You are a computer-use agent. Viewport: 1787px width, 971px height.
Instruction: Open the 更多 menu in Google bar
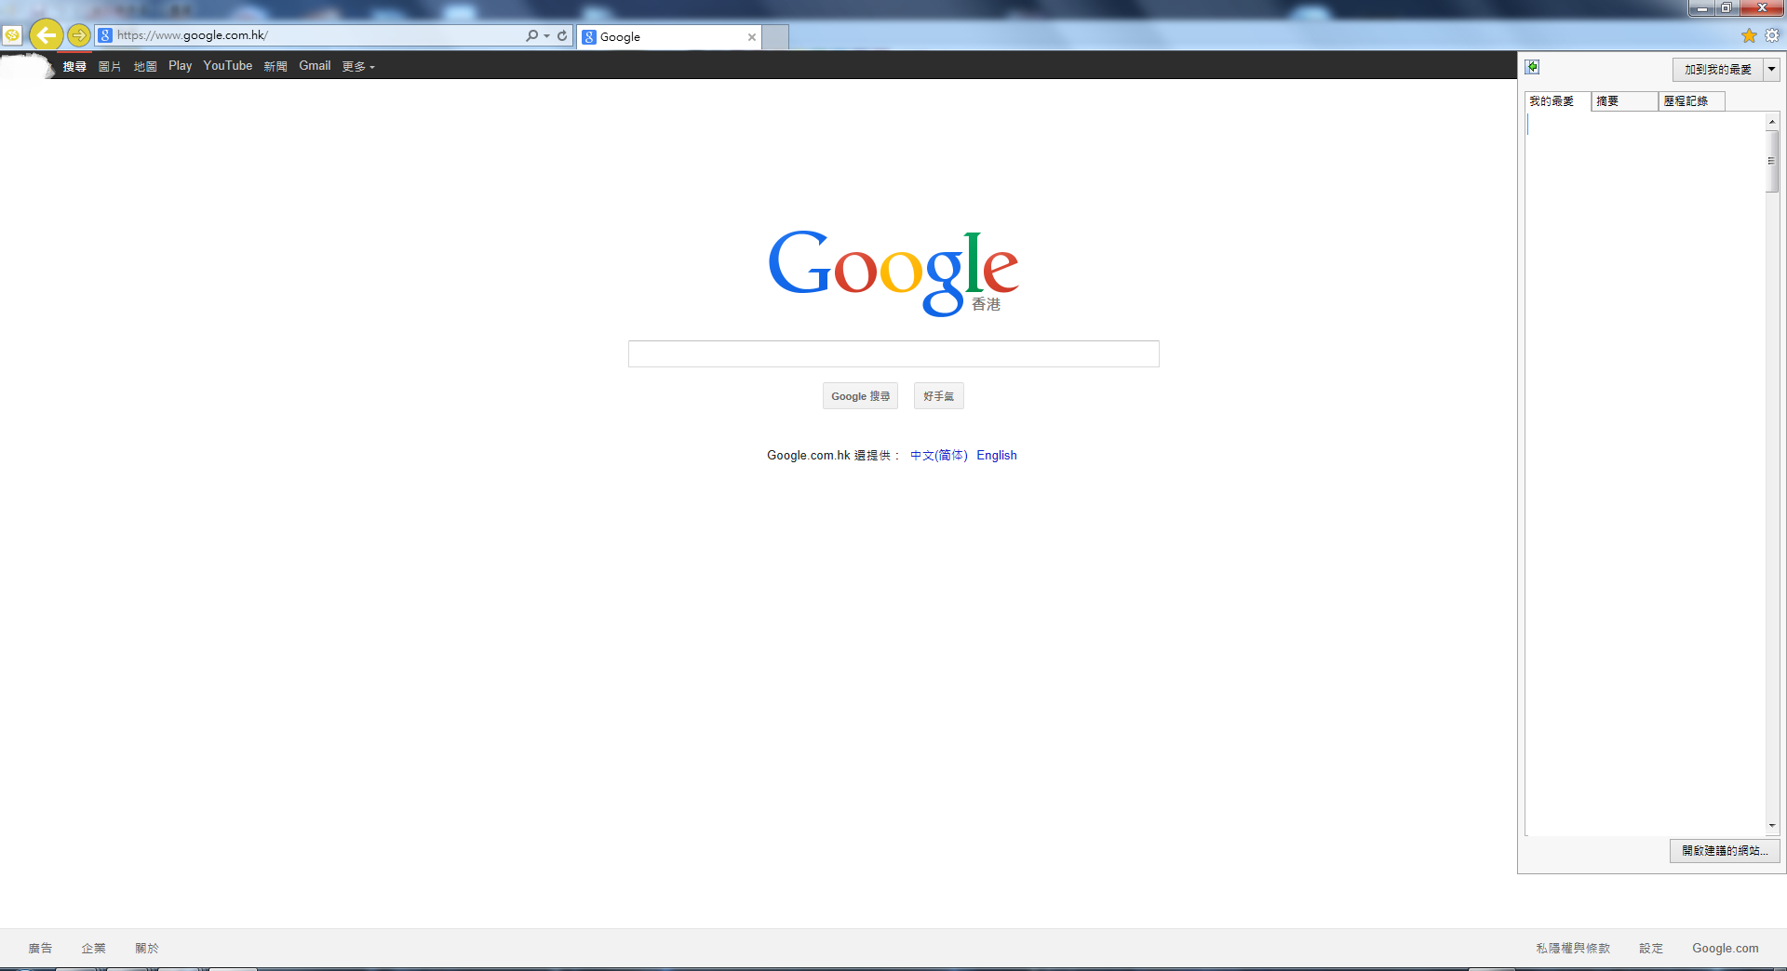(x=358, y=66)
